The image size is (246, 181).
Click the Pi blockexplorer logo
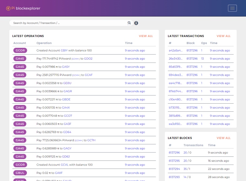point(23,8)
